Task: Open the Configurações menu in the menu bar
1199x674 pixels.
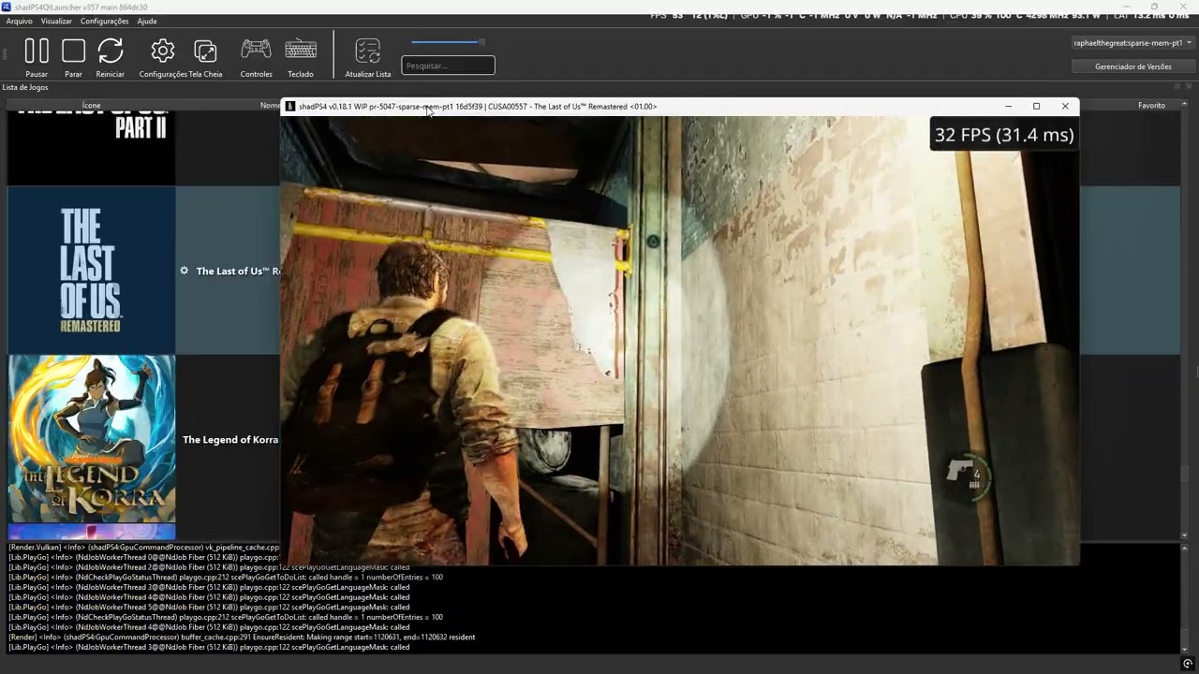Action: 105,21
